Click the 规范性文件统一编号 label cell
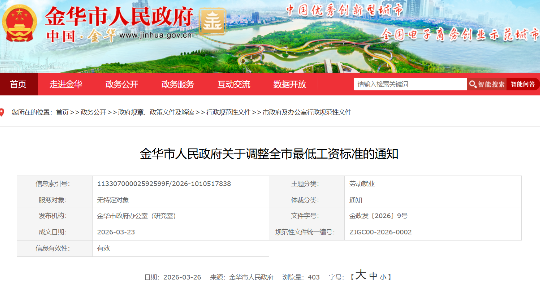This screenshot has height=283, width=540. point(307,232)
